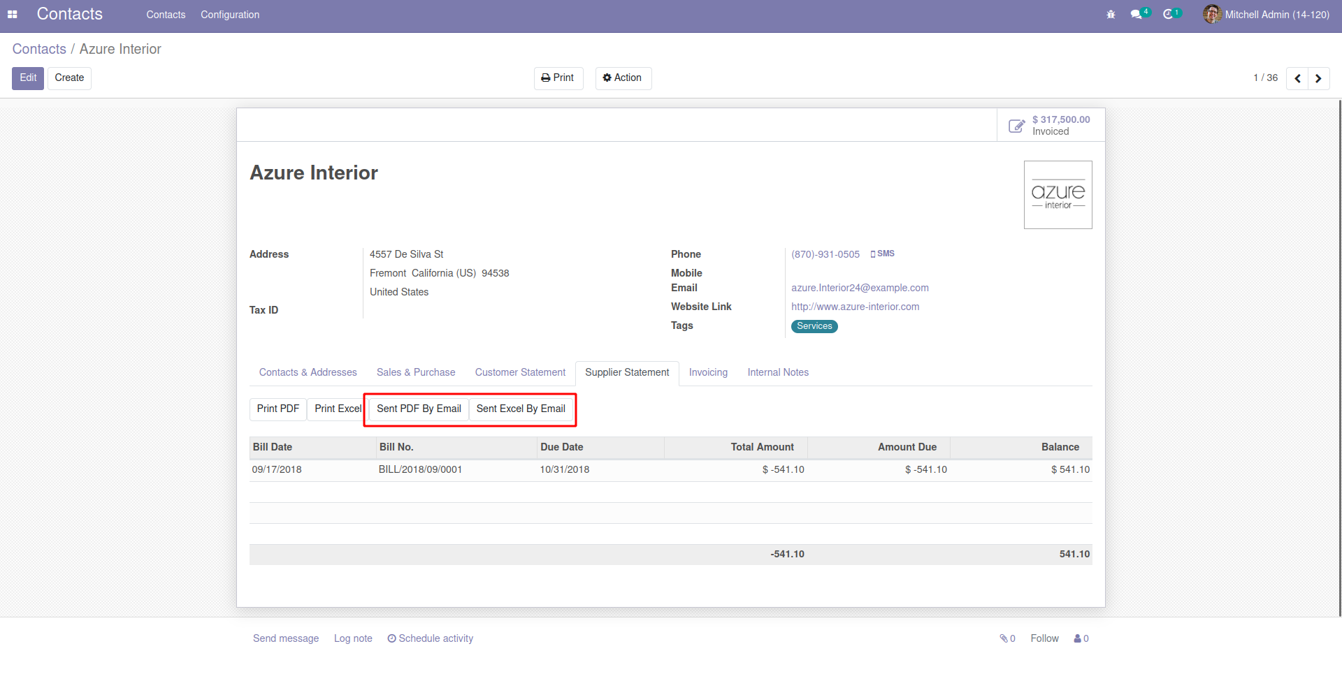
Task: Open the Configuration menu
Action: click(230, 15)
